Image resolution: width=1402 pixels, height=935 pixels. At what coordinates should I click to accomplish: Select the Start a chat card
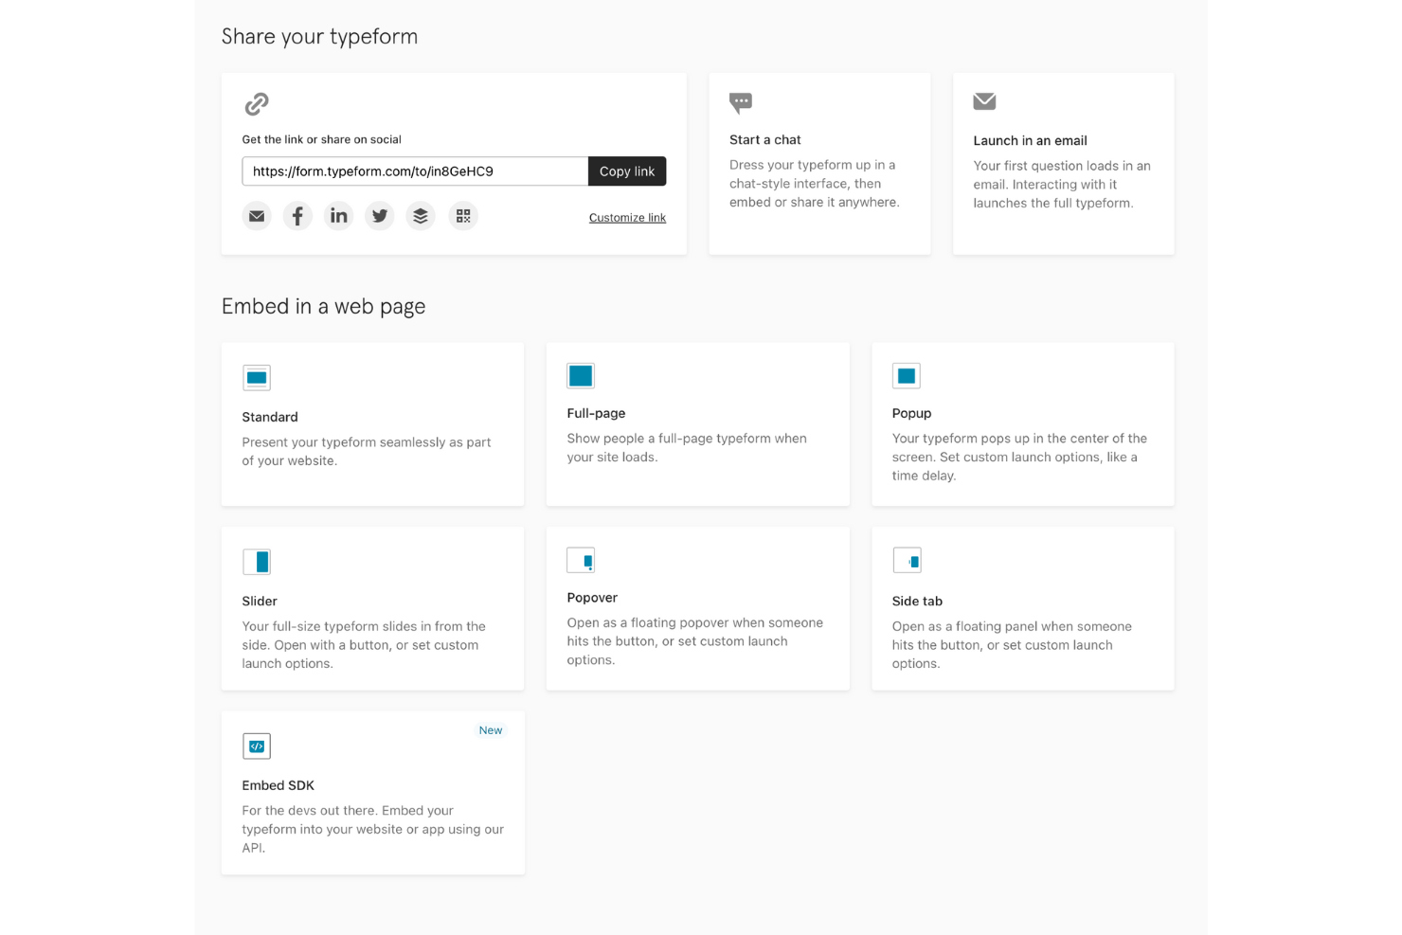[818, 163]
